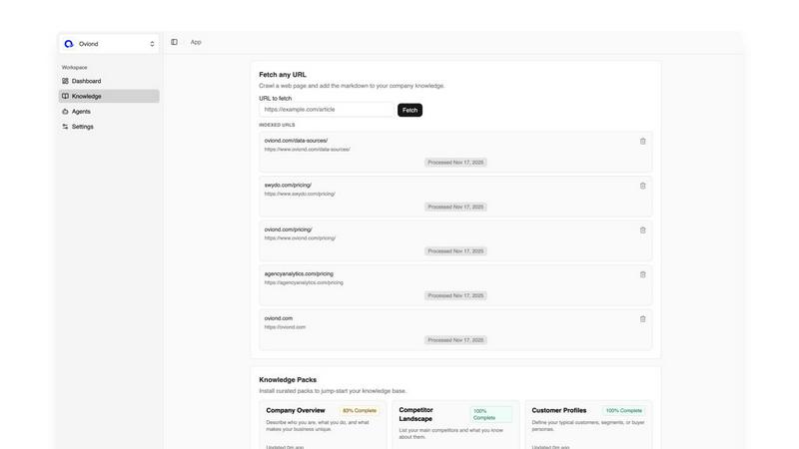Click the App breadcrumb
The width and height of the screenshot is (799, 449).
(x=196, y=42)
